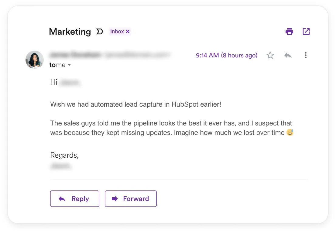Click the Reply button

[x=75, y=199]
